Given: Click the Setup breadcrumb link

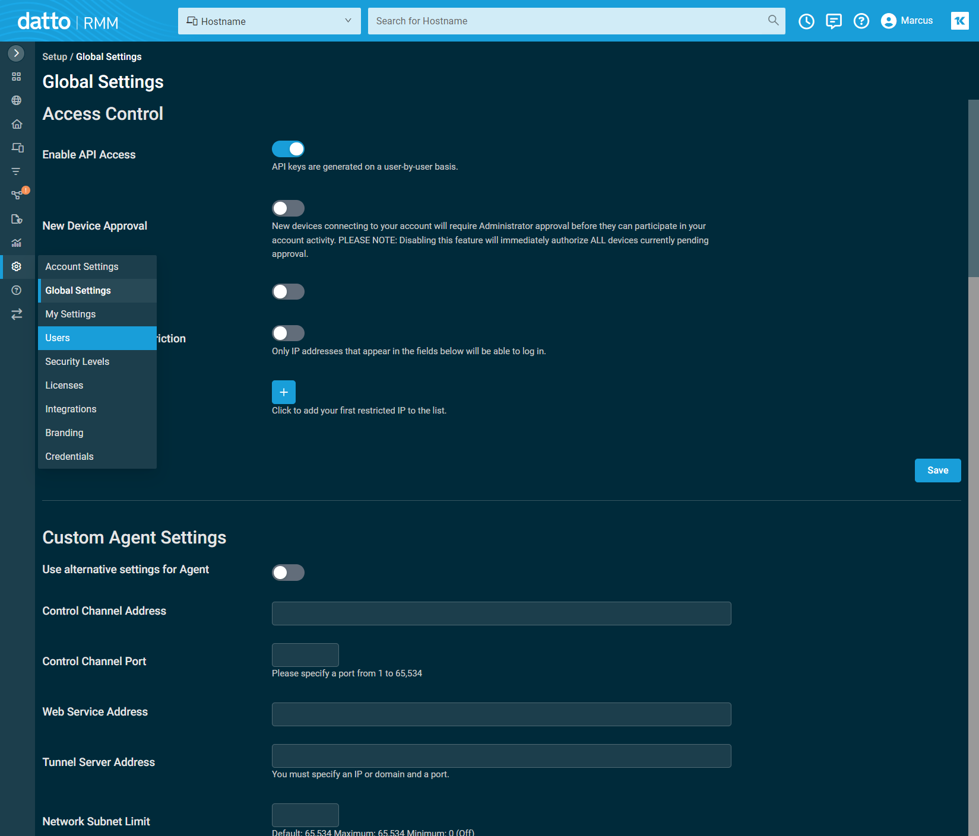Looking at the screenshot, I should pyautogui.click(x=55, y=57).
